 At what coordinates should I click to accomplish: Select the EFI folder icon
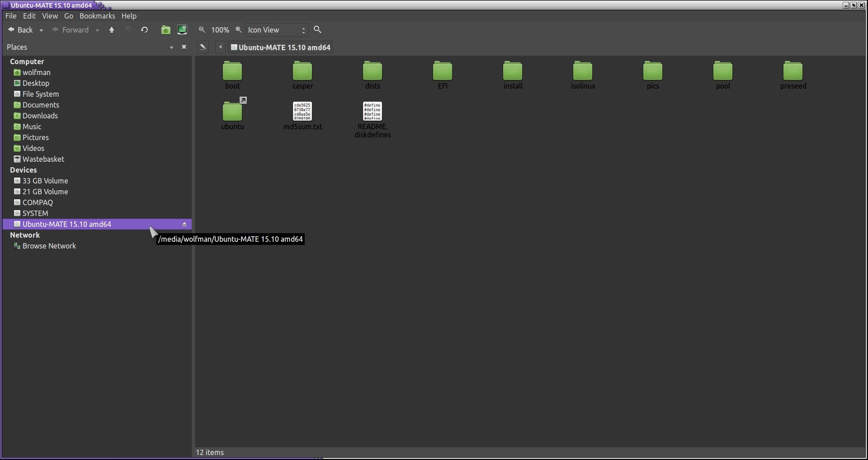click(443, 71)
